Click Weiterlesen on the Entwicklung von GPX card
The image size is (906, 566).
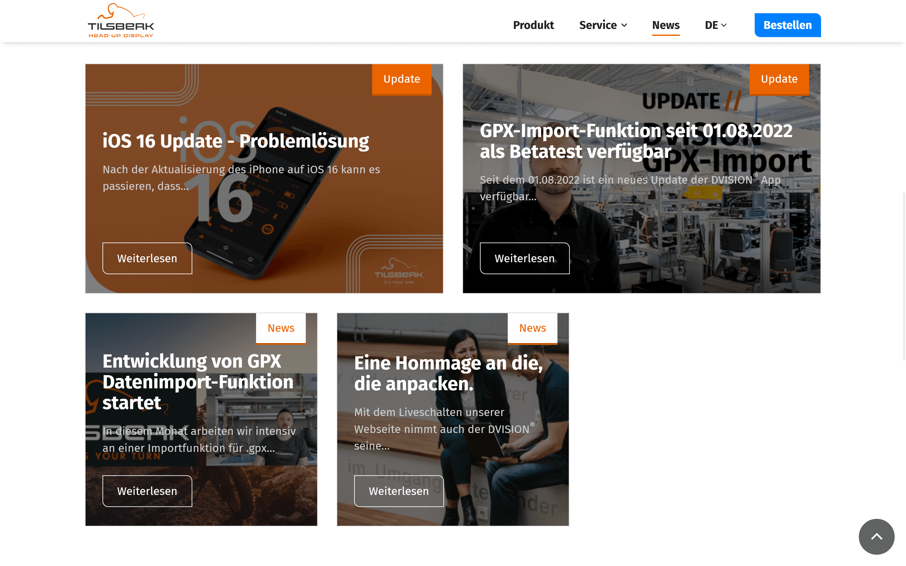click(147, 491)
